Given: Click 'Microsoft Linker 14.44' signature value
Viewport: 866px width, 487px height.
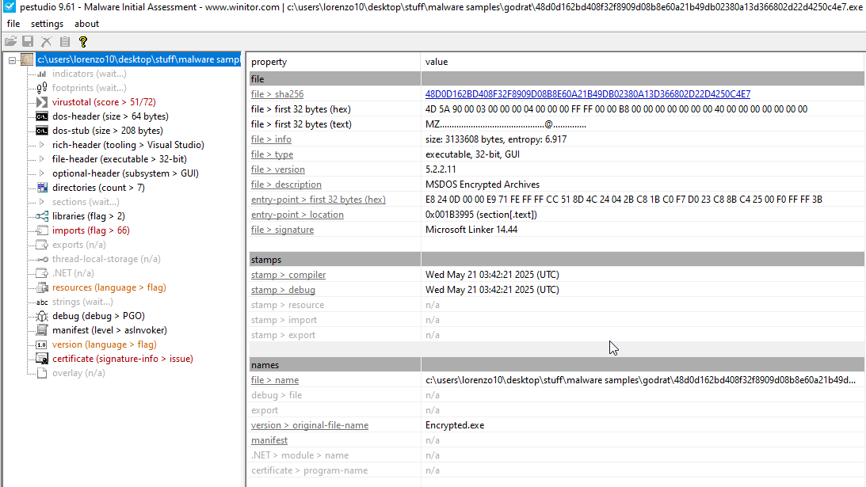Looking at the screenshot, I should 471,230.
